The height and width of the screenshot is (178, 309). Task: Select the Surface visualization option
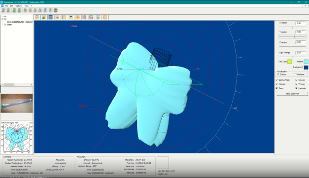coord(282,74)
